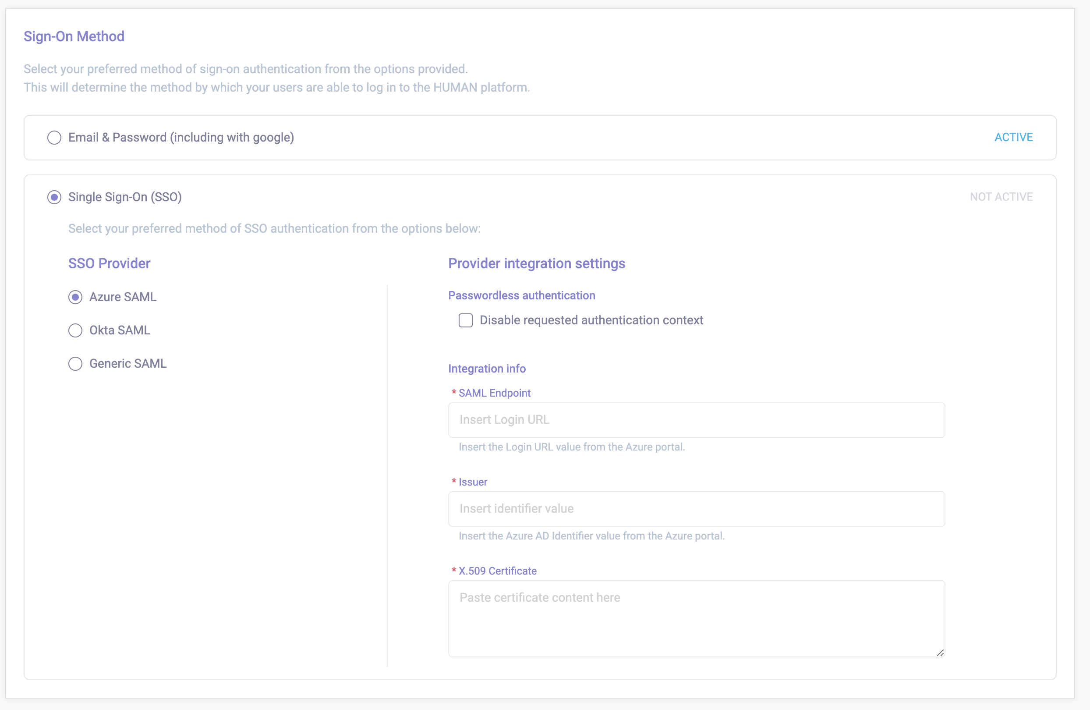Click the Email & Password option label
The height and width of the screenshot is (710, 1090).
(x=181, y=138)
